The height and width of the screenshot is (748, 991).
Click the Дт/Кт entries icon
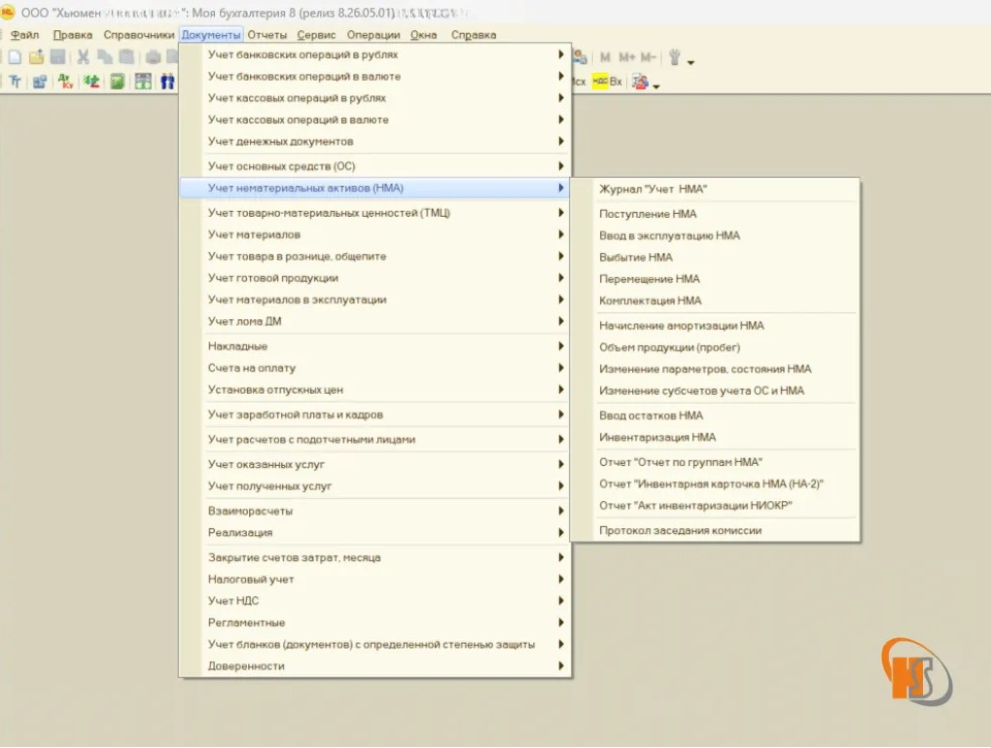(65, 82)
